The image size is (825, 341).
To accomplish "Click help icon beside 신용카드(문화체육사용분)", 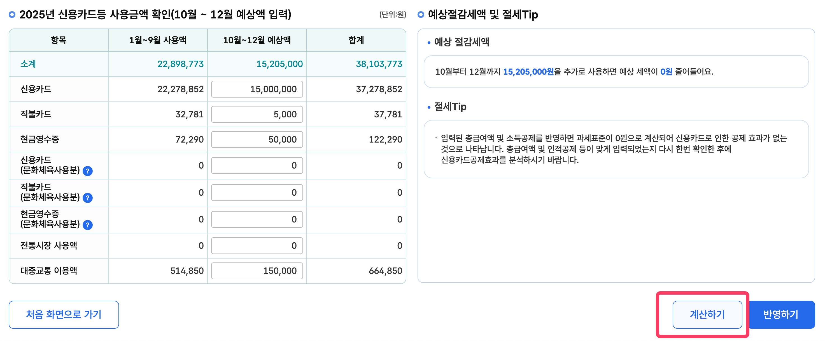I will coord(87,171).
